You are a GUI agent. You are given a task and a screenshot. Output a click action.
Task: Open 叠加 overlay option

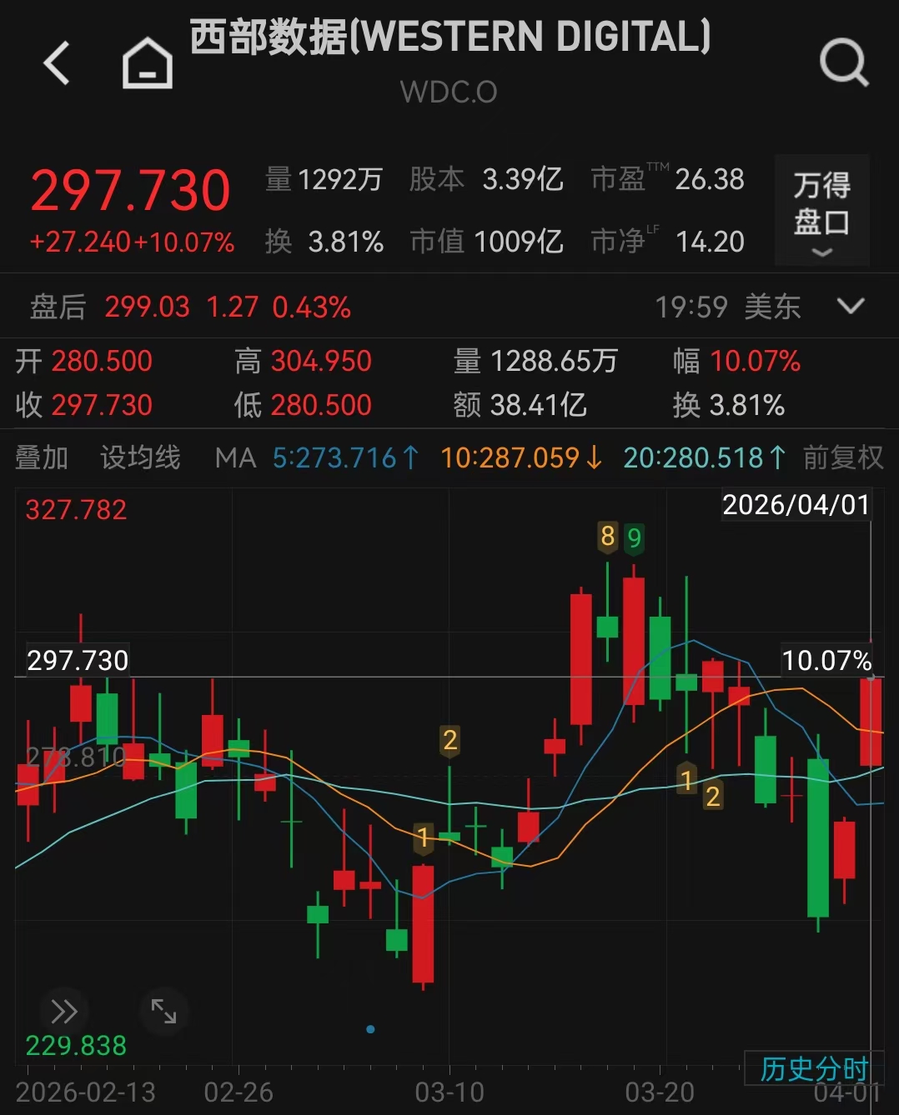42,457
